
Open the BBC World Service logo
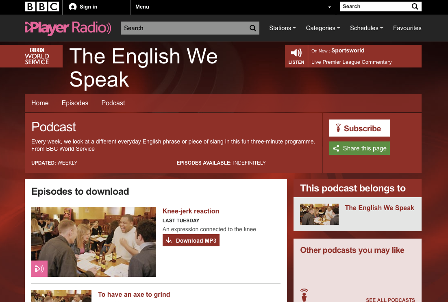click(37, 56)
